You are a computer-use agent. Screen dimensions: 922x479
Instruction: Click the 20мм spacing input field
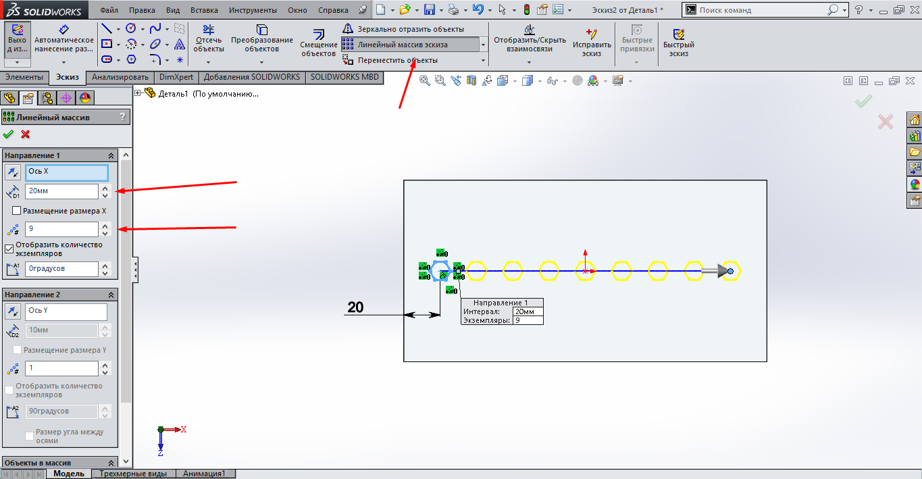pos(61,191)
